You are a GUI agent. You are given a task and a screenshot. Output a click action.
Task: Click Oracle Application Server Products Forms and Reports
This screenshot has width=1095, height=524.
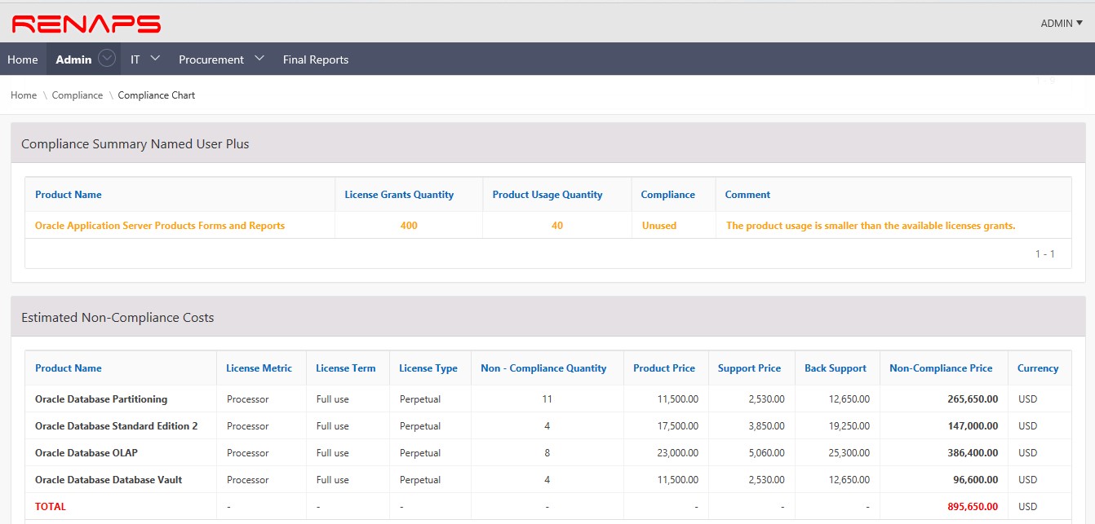160,226
